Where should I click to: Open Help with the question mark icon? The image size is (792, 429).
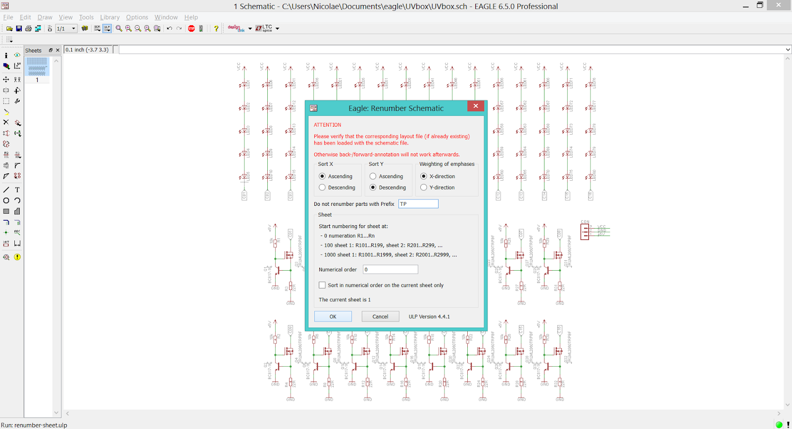click(x=216, y=29)
